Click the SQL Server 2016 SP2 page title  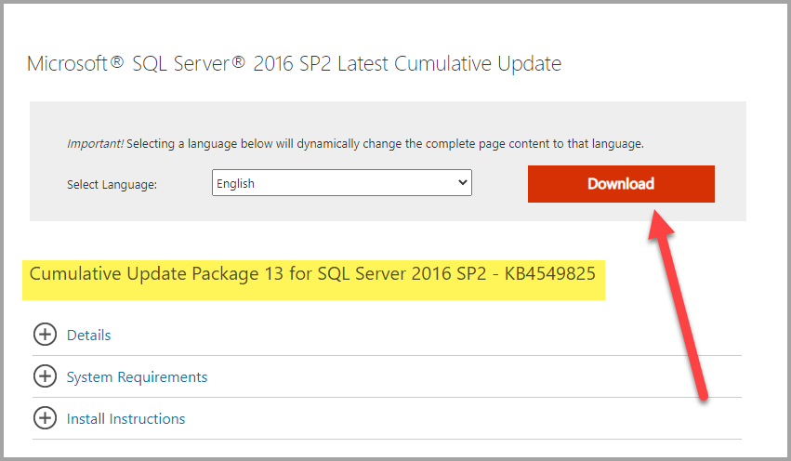pyautogui.click(x=294, y=63)
